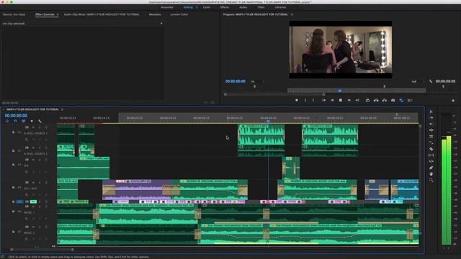461x259 pixels.
Task: Select the Rolling Edit tool
Action: (431, 130)
